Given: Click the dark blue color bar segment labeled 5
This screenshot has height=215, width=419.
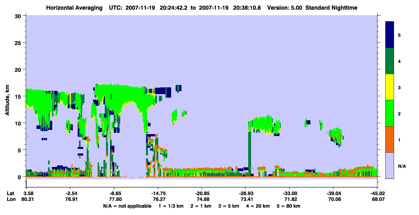Looking at the screenshot, I should coord(390,35).
